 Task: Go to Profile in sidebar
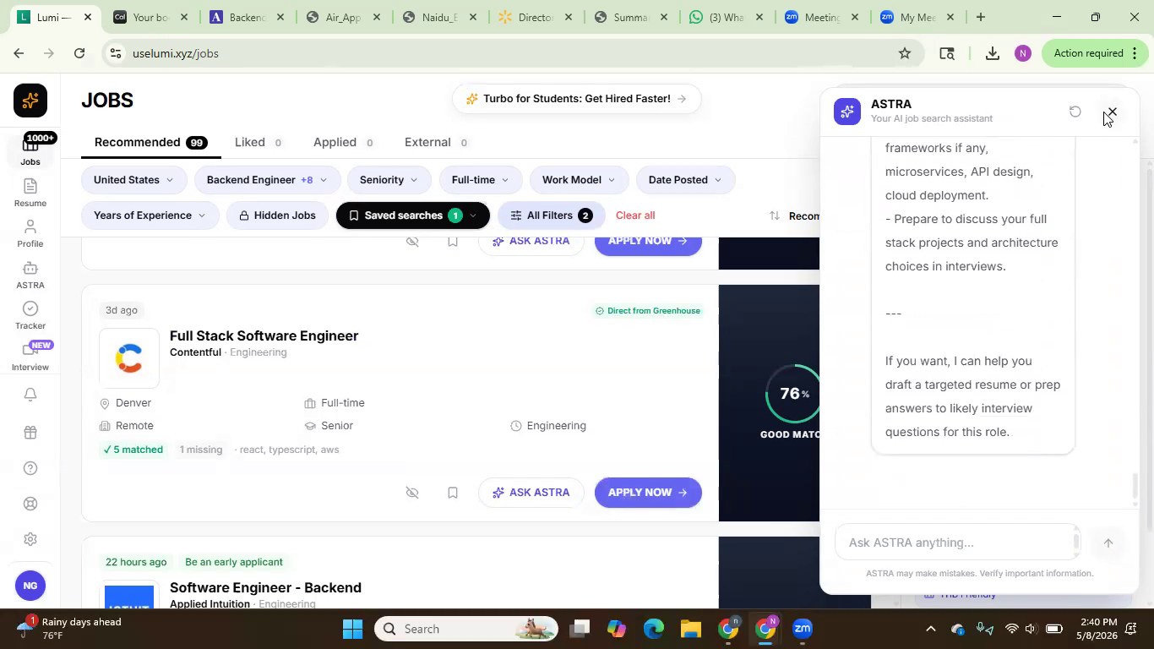pos(30,234)
